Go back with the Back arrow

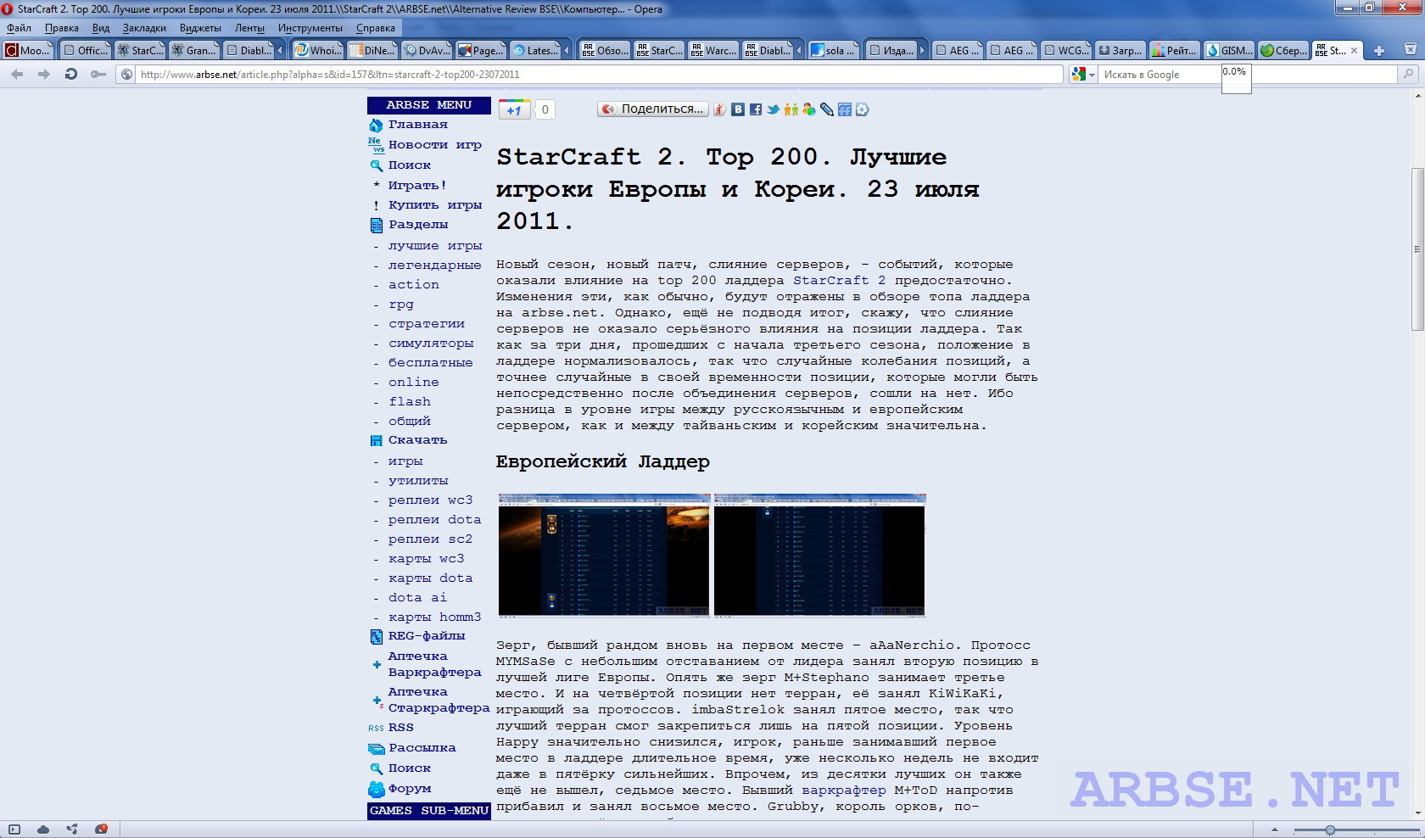17,75
